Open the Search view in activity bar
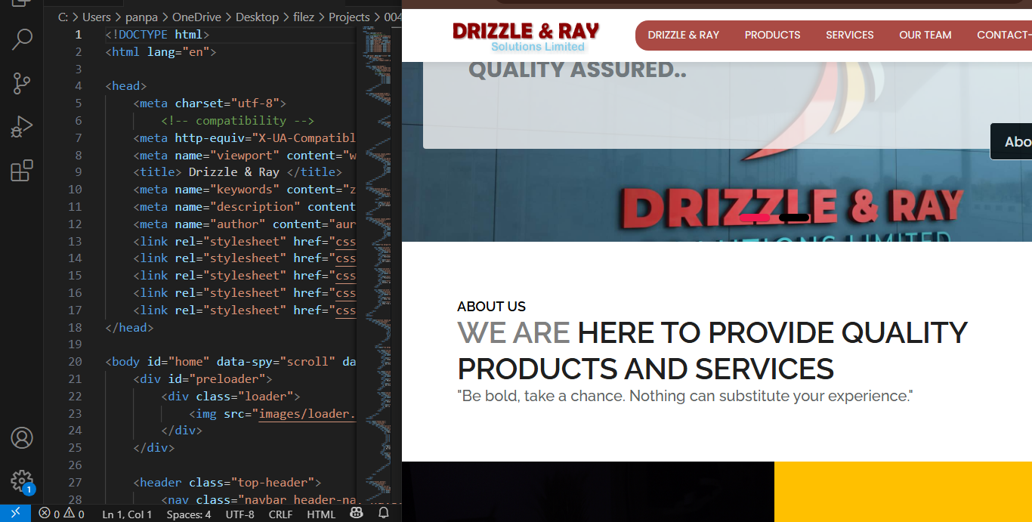 pyautogui.click(x=22, y=39)
